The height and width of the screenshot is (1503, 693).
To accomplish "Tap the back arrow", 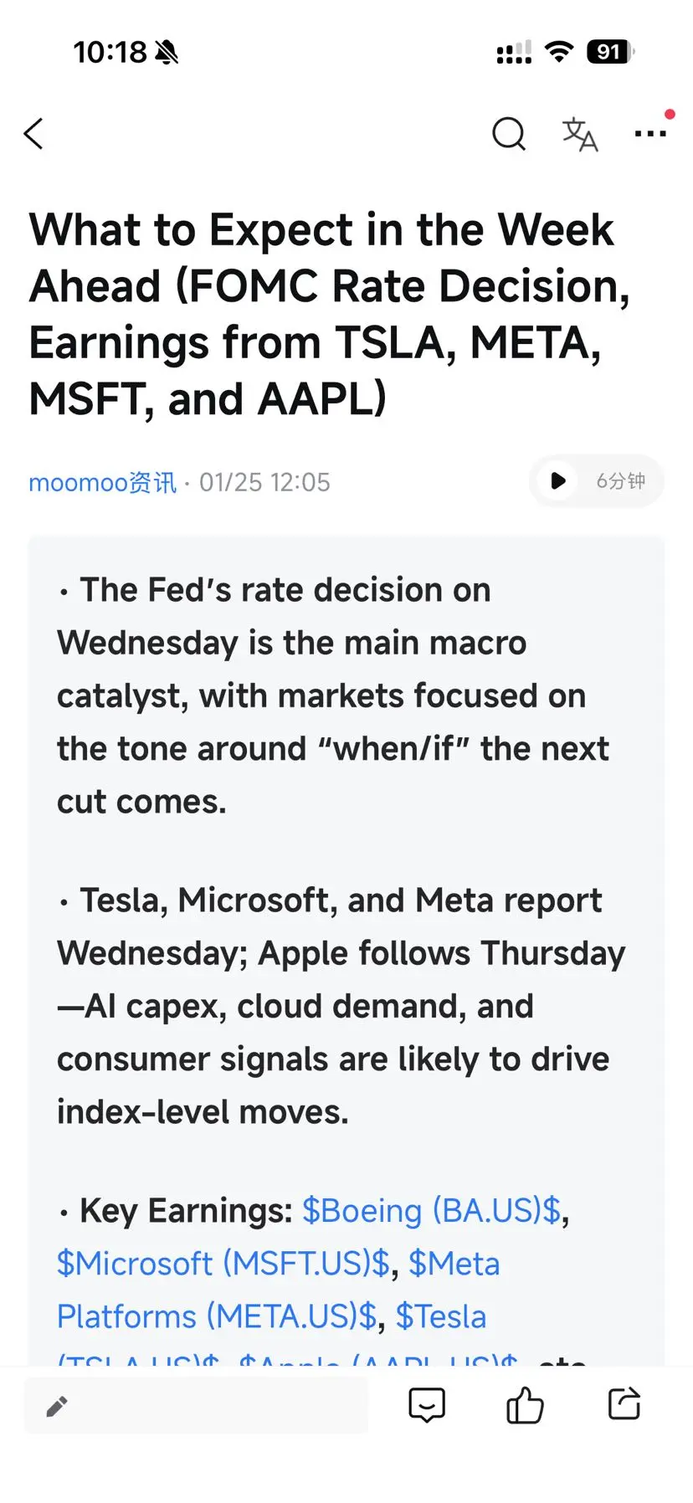I will coord(33,134).
